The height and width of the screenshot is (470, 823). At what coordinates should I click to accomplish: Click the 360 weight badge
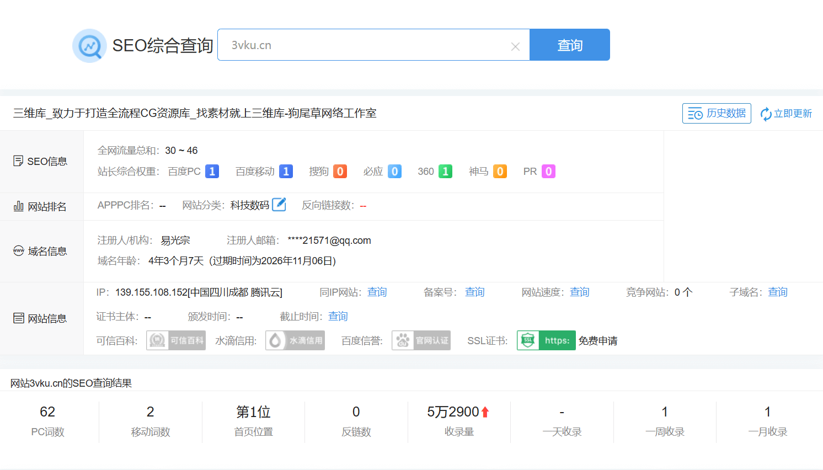click(445, 172)
